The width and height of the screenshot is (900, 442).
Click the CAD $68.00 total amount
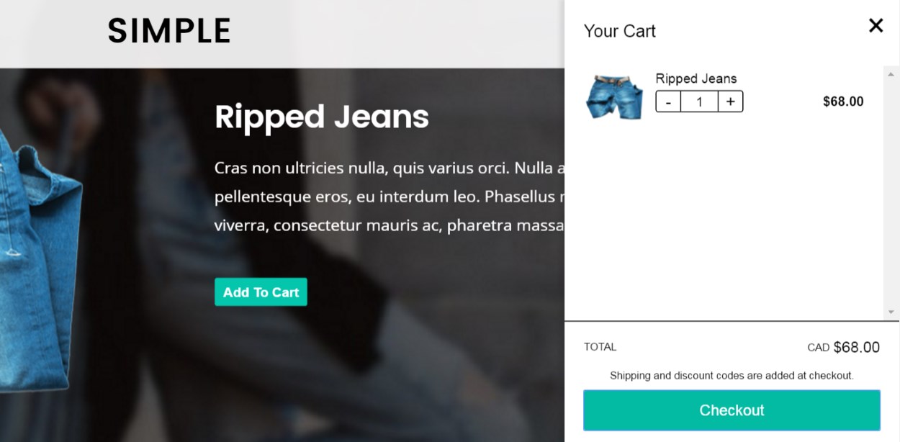click(843, 347)
